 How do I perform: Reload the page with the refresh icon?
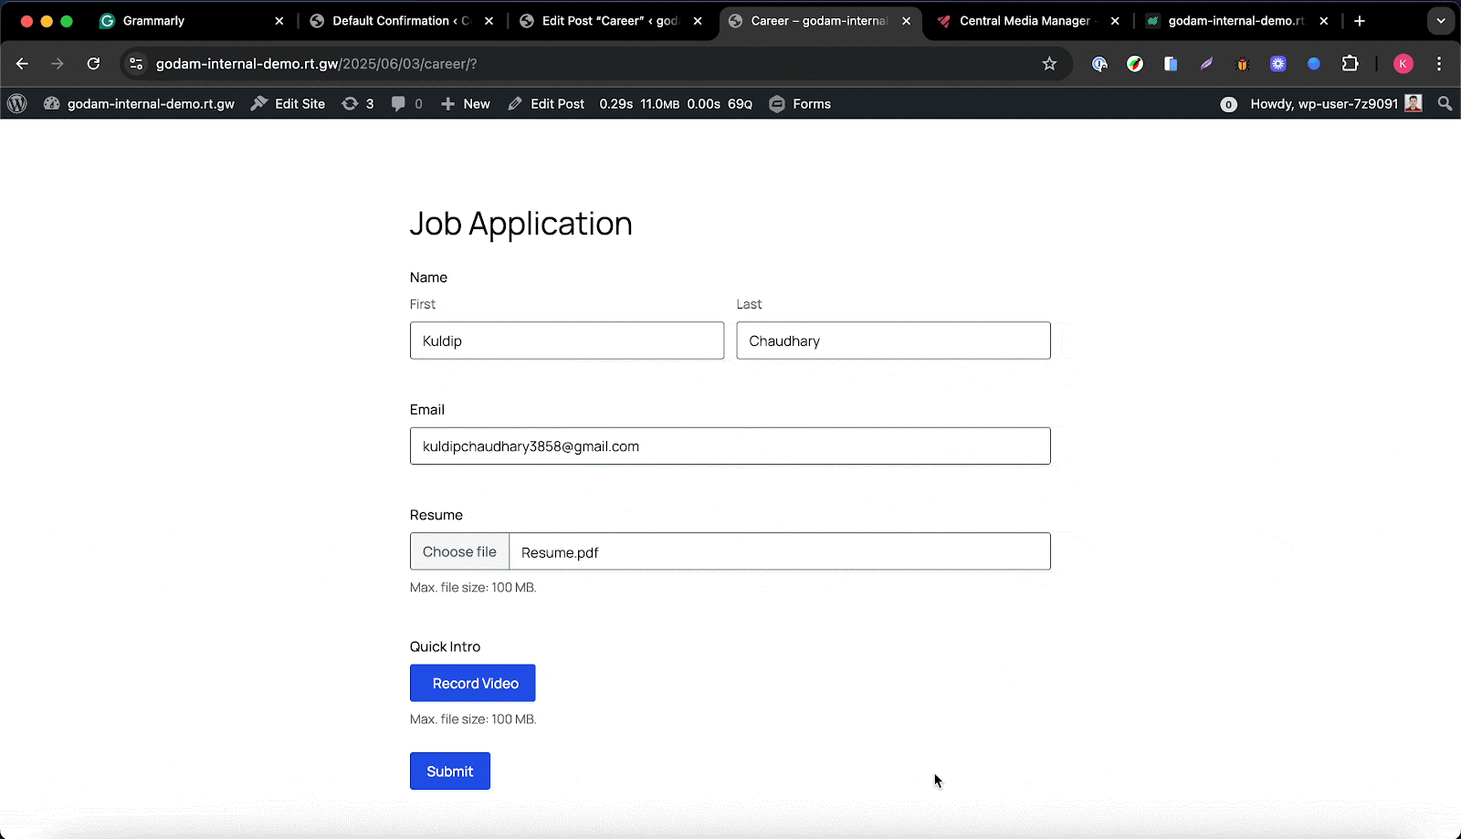93,64
